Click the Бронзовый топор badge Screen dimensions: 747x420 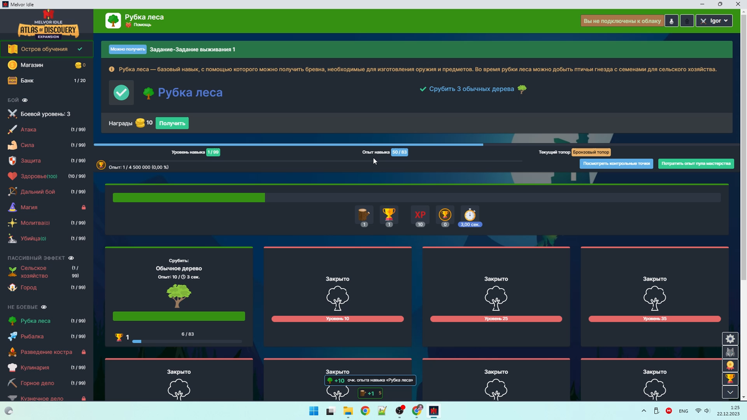click(591, 152)
